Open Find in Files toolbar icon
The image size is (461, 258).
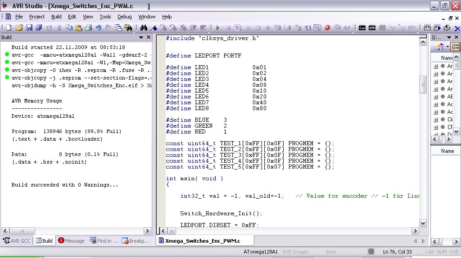coord(128,27)
